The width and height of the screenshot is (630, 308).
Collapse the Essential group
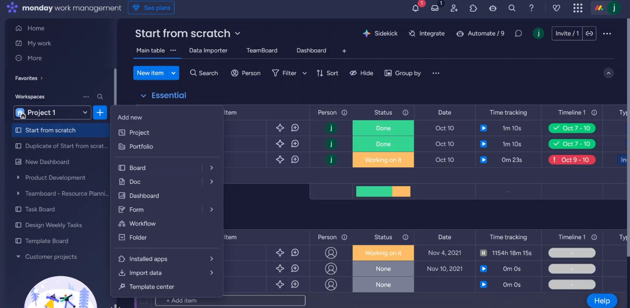(x=143, y=96)
